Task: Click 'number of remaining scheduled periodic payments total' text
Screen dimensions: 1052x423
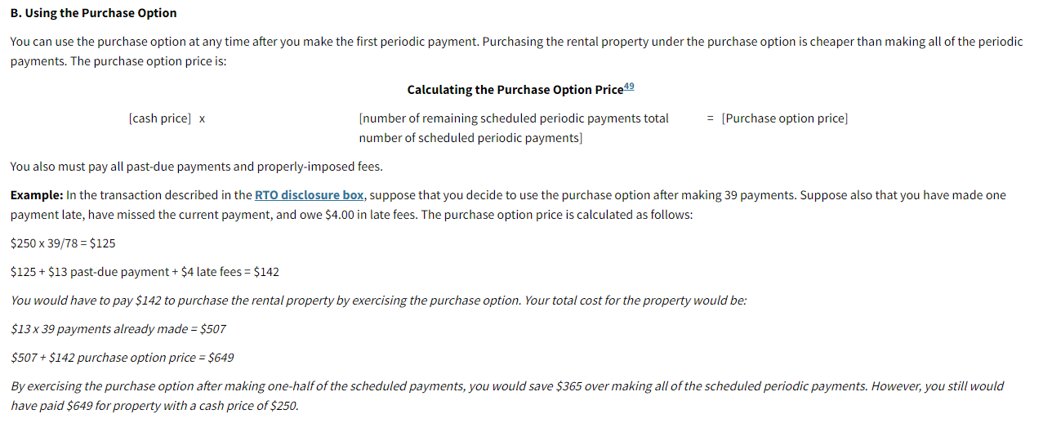Action: click(514, 118)
